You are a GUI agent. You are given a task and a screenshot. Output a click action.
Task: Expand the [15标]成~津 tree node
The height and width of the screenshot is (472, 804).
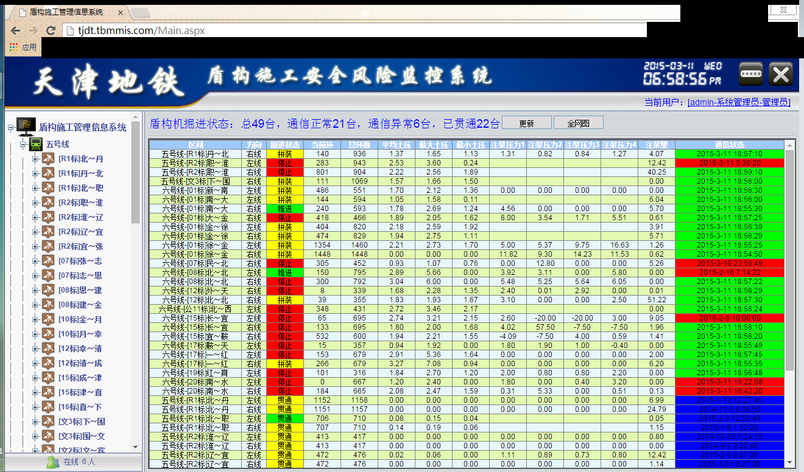point(35,378)
